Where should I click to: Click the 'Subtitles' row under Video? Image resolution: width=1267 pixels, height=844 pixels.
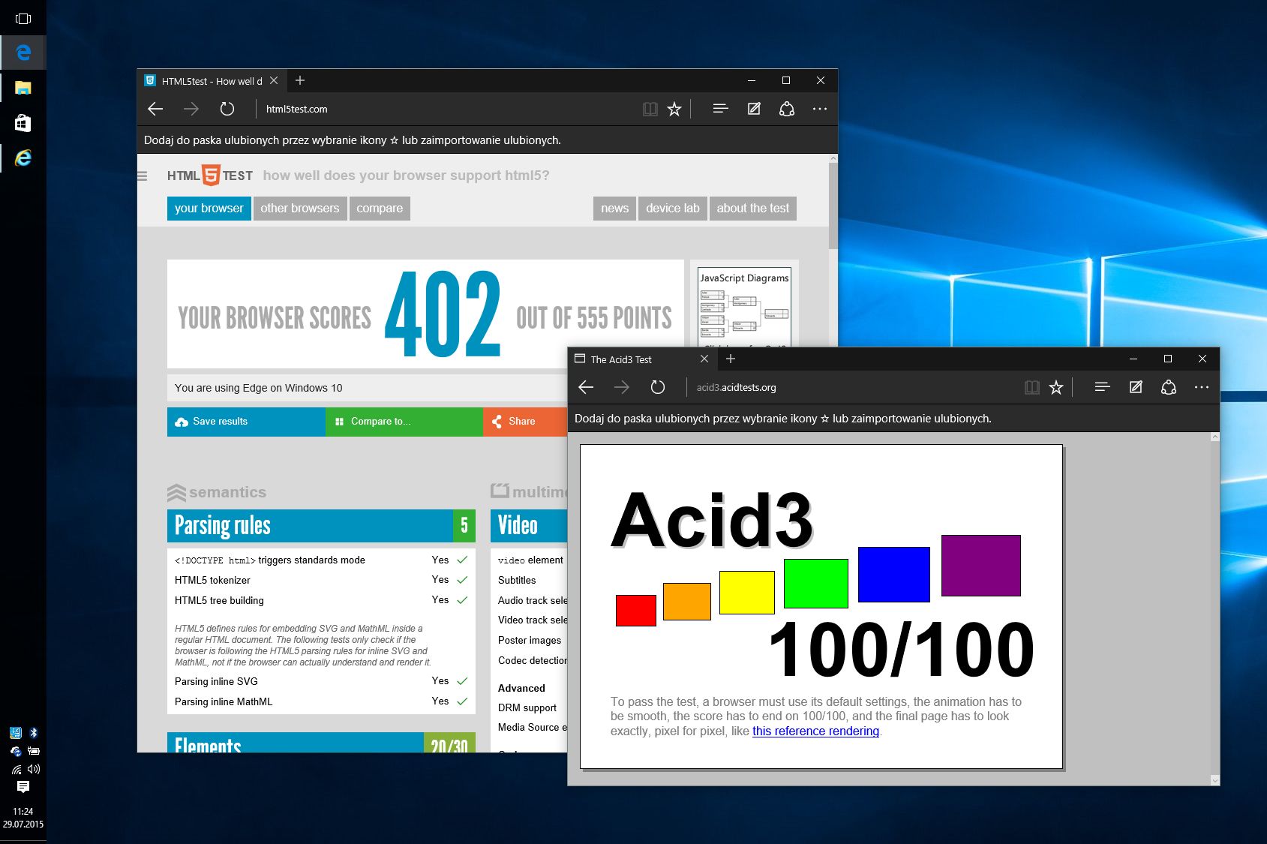coord(530,580)
